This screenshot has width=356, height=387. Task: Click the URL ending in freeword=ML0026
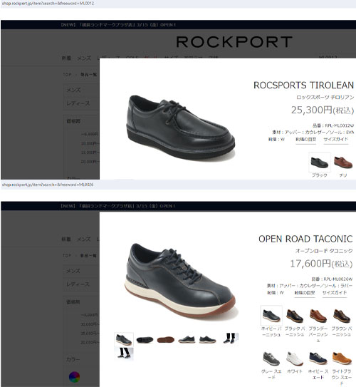point(48,185)
